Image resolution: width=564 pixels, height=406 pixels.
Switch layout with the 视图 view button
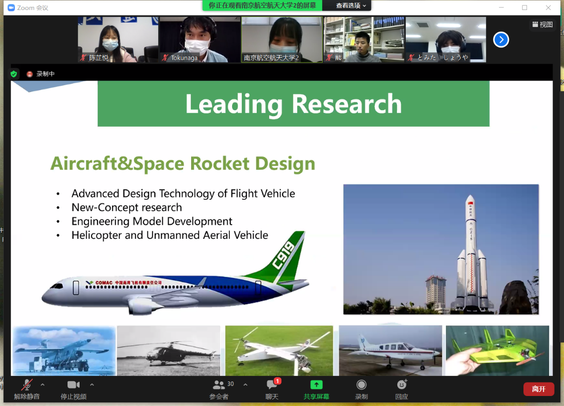point(542,25)
